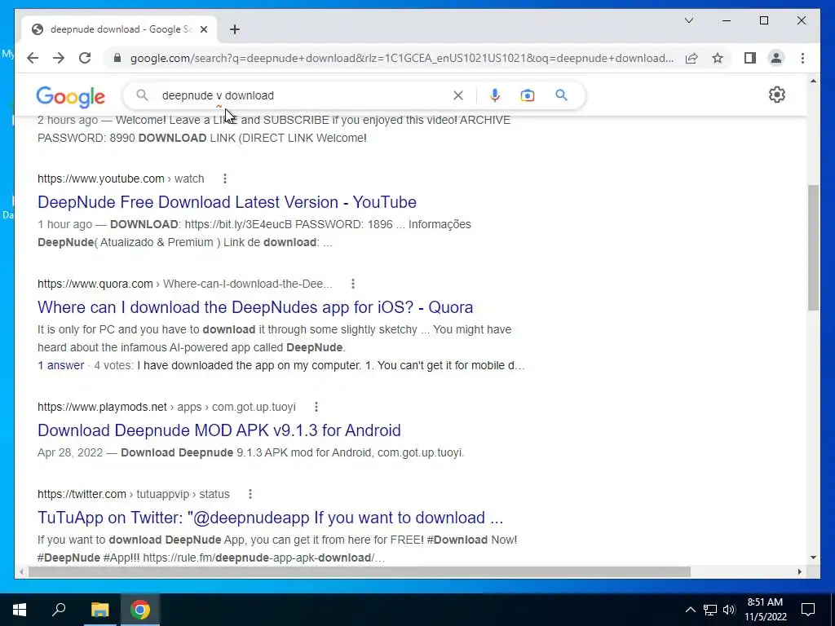
Task: Open the taskbar clock showing 8:51 AM
Action: [x=765, y=610]
